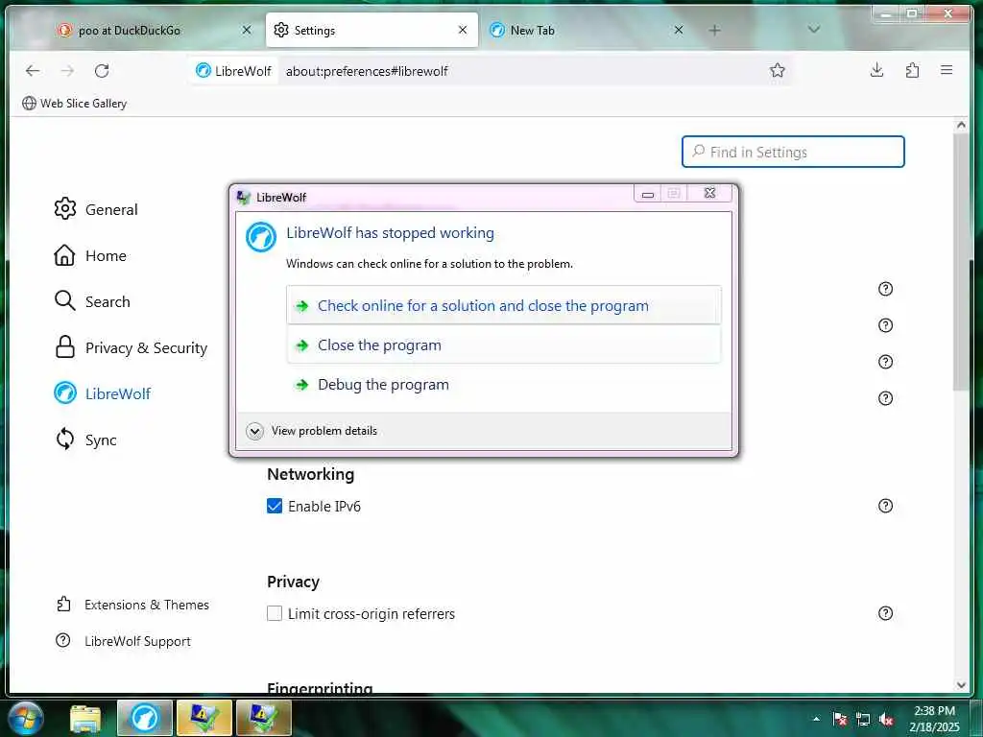Image resolution: width=983 pixels, height=737 pixels.
Task: Click the muted volume tray icon
Action: tap(886, 719)
